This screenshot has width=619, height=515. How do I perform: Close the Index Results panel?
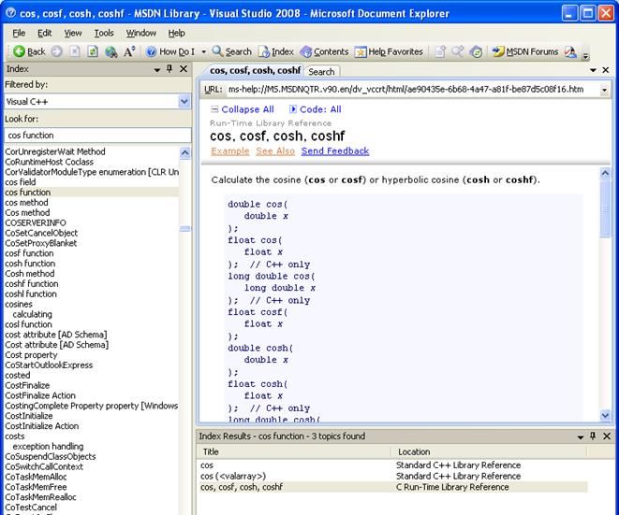pos(607,436)
